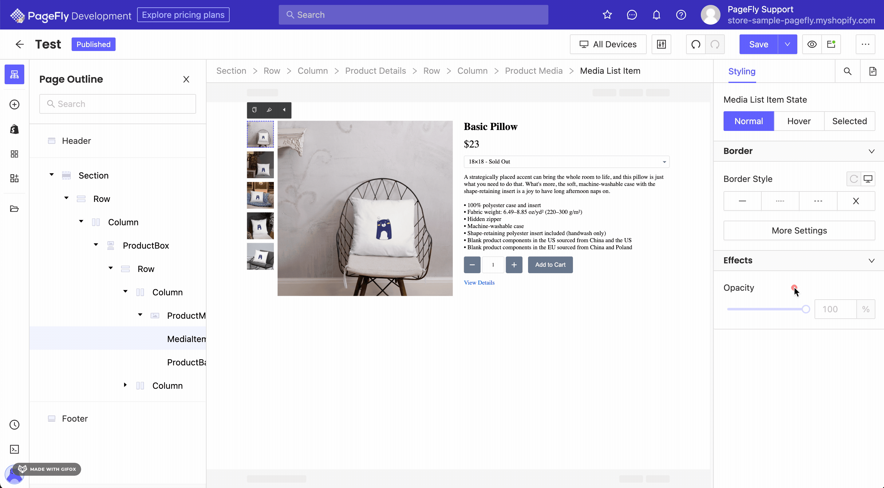Screen dimensions: 884x488
Task: Go to Product Media breadcrumb
Action: pyautogui.click(x=534, y=71)
